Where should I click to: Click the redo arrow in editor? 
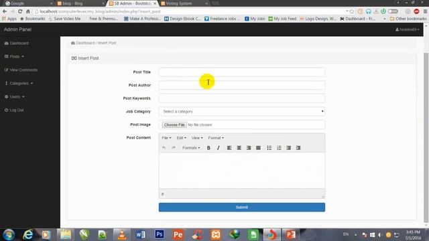(x=174, y=147)
